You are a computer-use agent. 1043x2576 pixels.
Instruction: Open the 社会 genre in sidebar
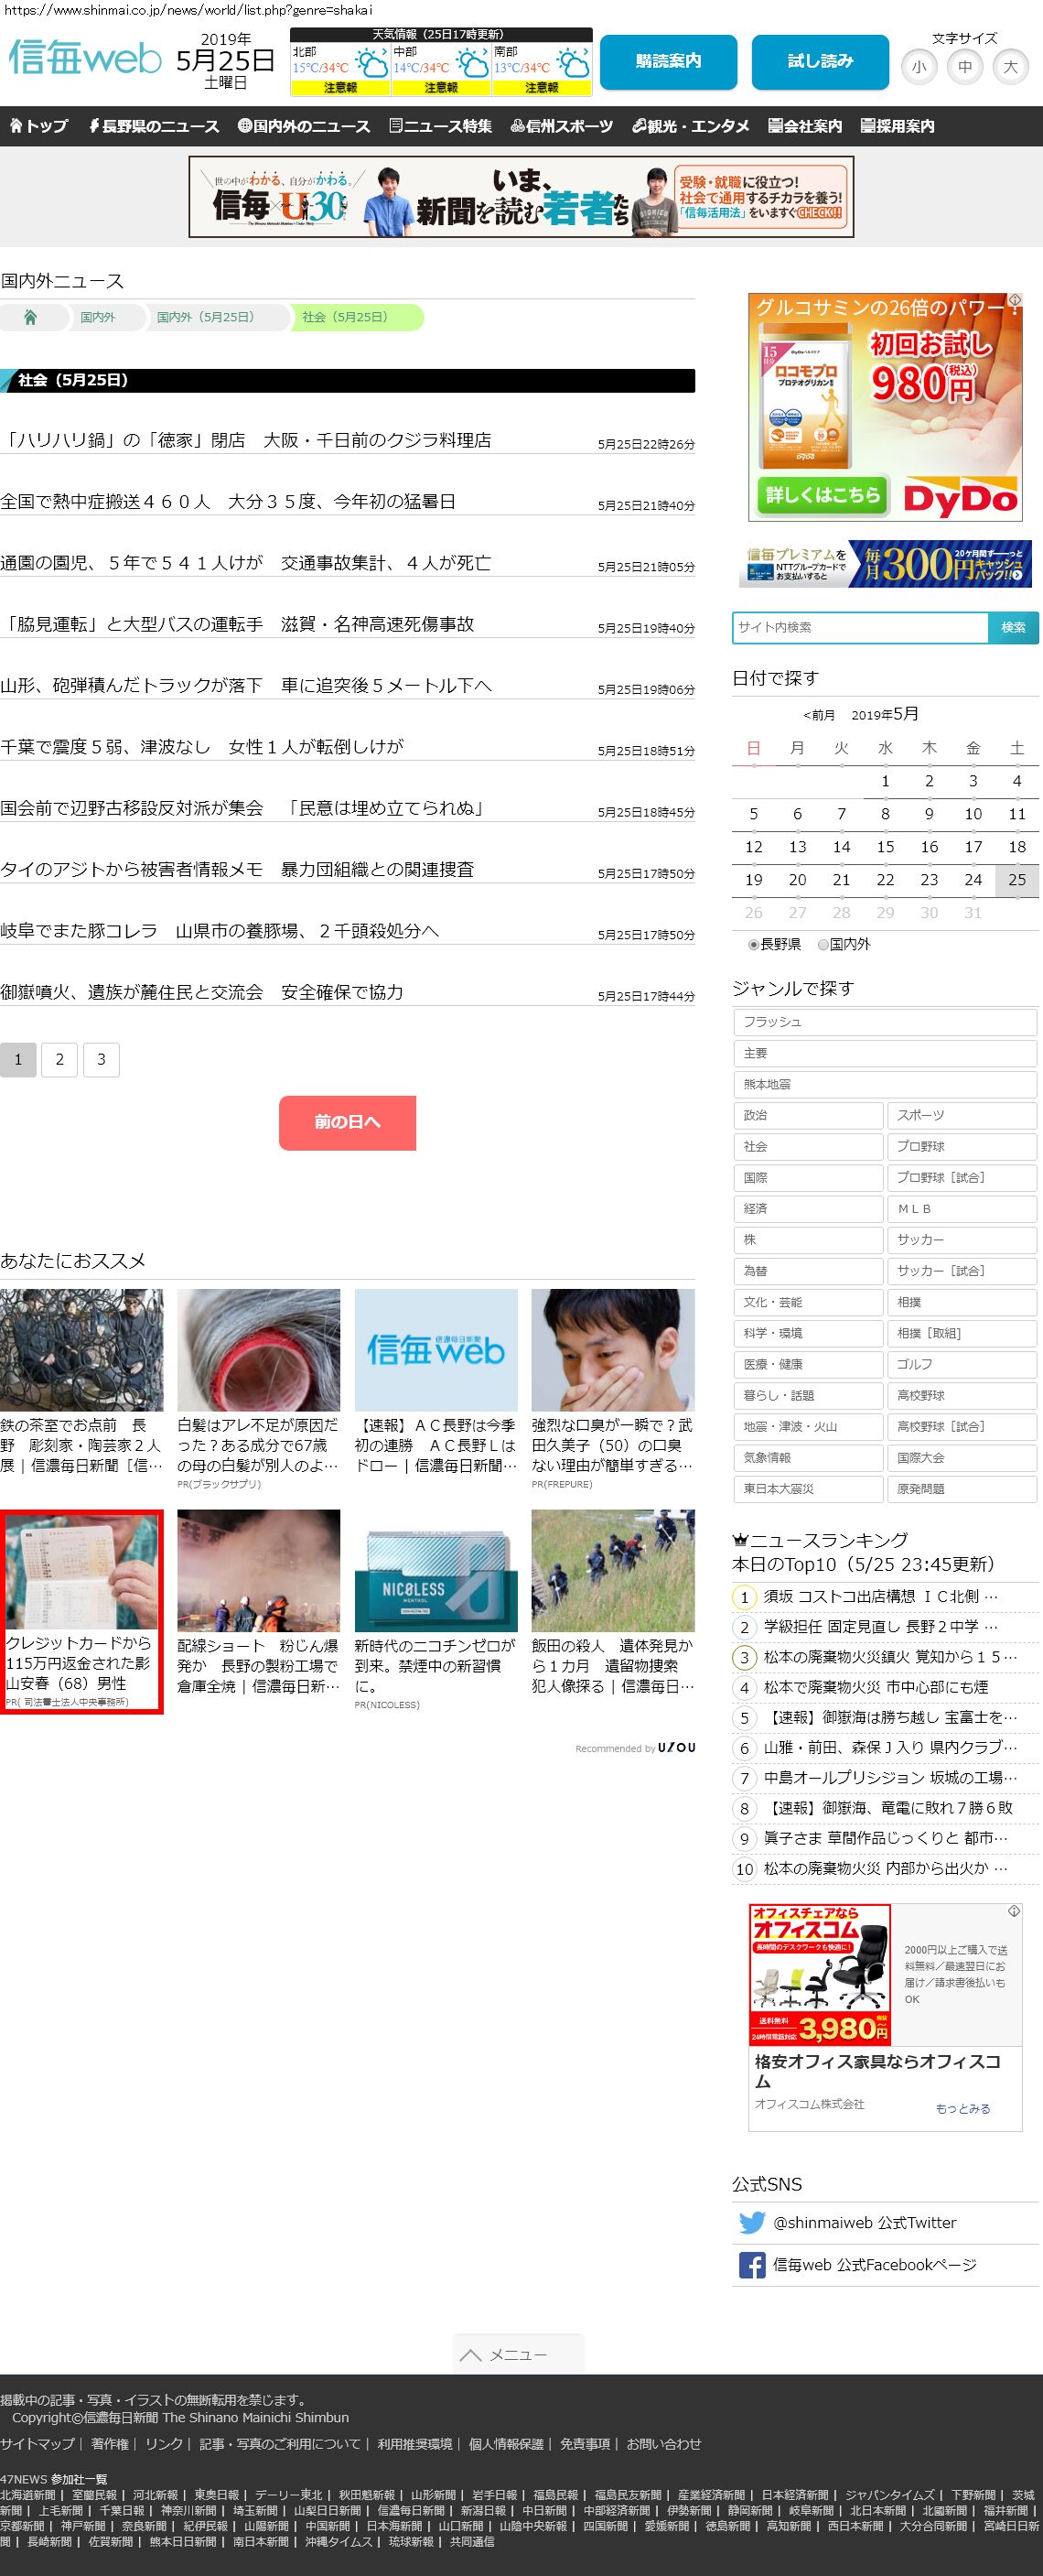tap(807, 1146)
